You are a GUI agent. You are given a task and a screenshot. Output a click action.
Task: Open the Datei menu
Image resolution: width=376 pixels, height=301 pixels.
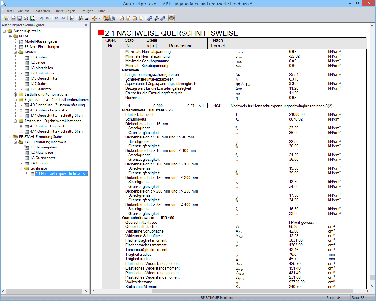(x=9, y=11)
